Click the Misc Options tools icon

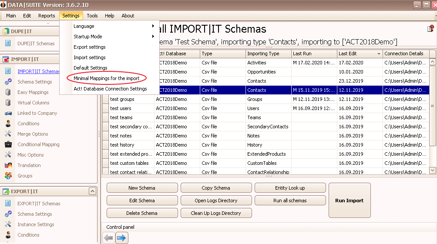tap(8, 155)
